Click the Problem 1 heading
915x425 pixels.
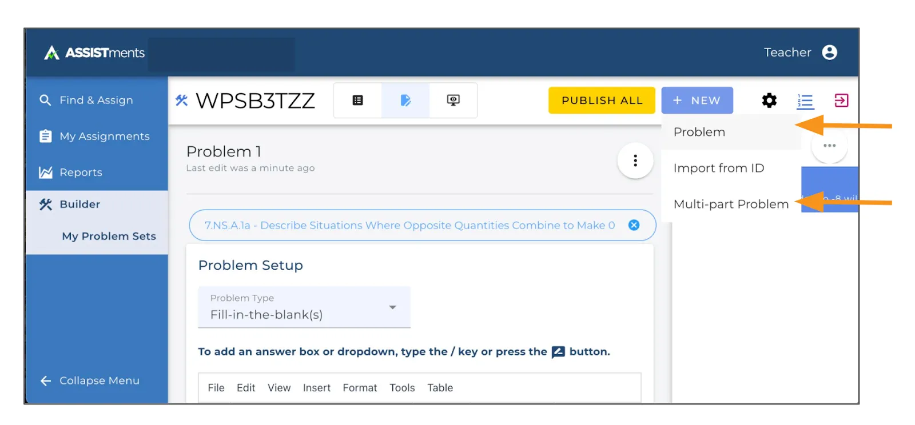[x=224, y=151]
